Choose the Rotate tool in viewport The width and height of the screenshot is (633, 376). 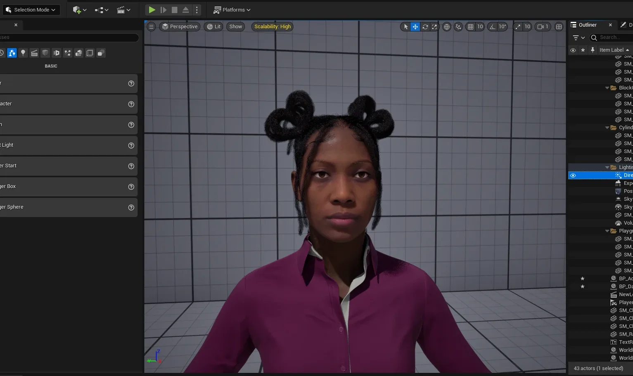[425, 26]
